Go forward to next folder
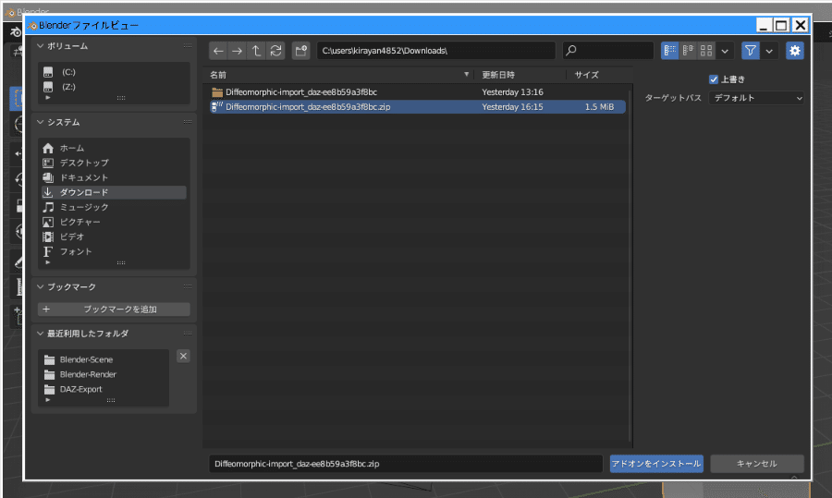The height and width of the screenshot is (498, 832). (238, 51)
